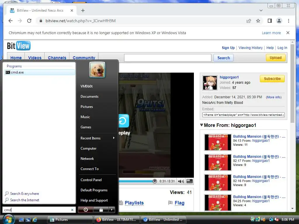This screenshot has width=299, height=224.
Task: Open Control Panel from start menu
Action: 91,180
